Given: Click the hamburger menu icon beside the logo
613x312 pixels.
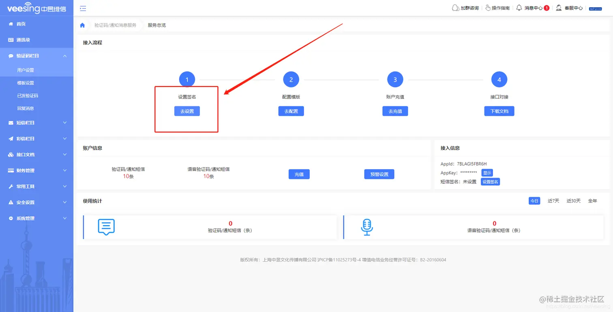Looking at the screenshot, I should click(x=83, y=8).
